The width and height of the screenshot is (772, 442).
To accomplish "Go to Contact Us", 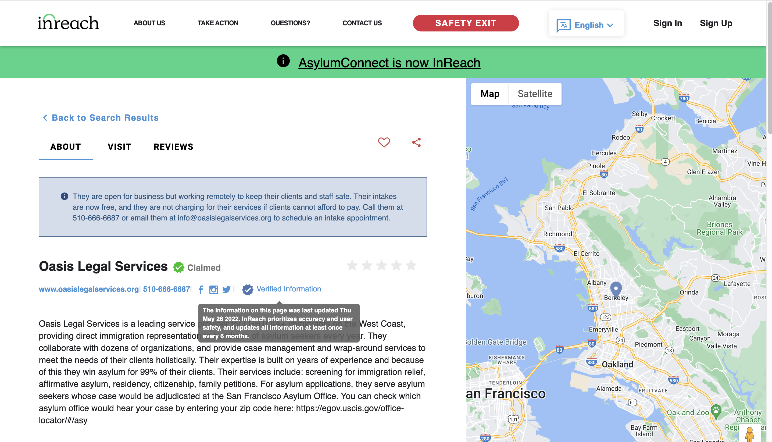I will (x=362, y=23).
